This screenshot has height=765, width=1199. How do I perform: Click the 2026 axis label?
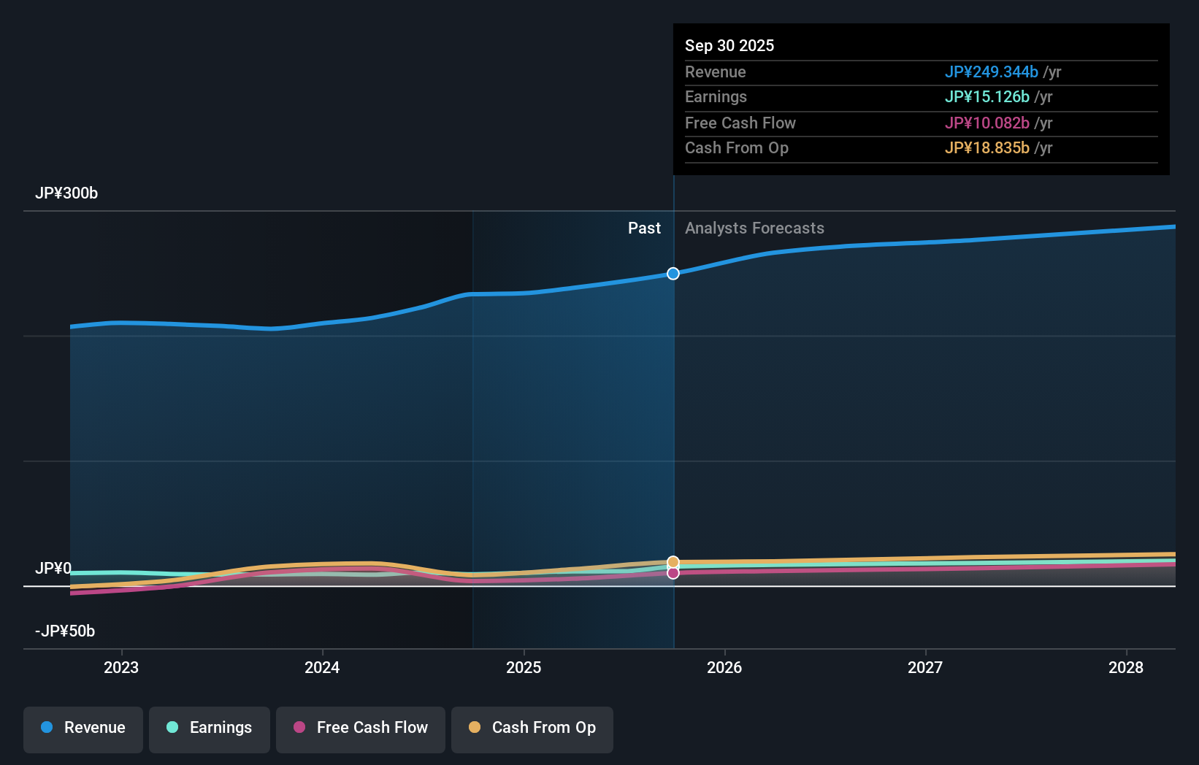724,667
